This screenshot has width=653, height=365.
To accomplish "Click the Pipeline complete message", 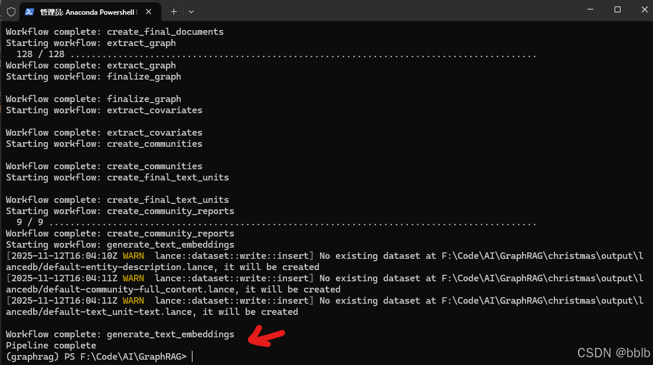I will tap(51, 345).
